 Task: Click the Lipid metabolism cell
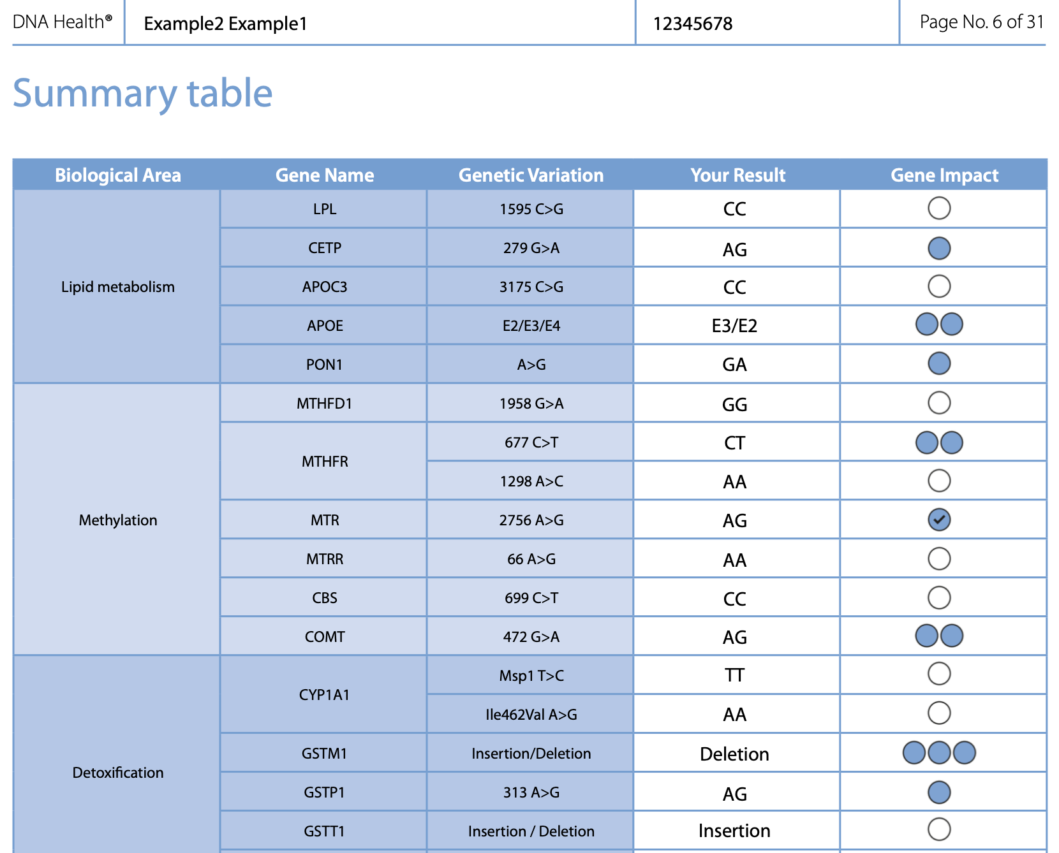point(118,287)
